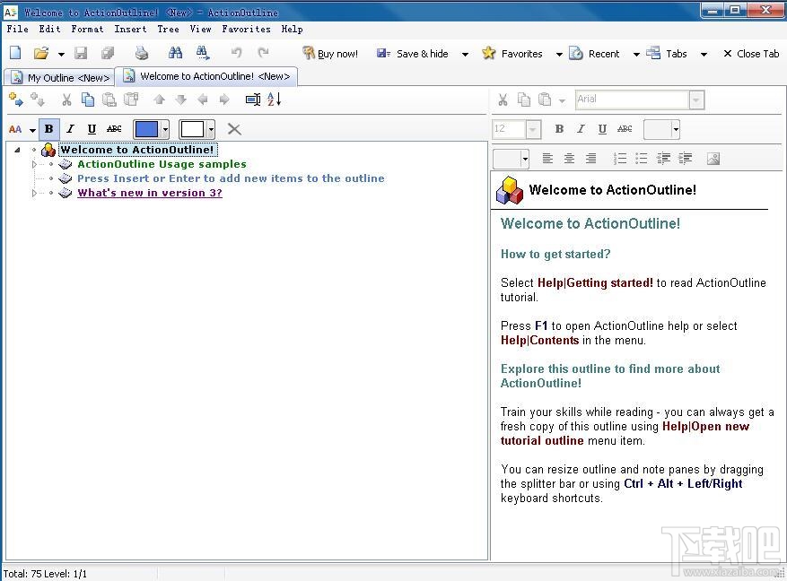Open the Arial font name dropdown
This screenshot has height=581, width=787.
click(x=696, y=100)
